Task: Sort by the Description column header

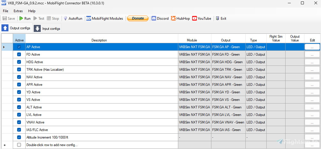Action: tap(99, 40)
